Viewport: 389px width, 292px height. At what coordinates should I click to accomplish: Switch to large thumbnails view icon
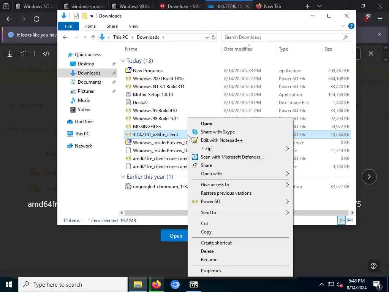tap(350, 220)
